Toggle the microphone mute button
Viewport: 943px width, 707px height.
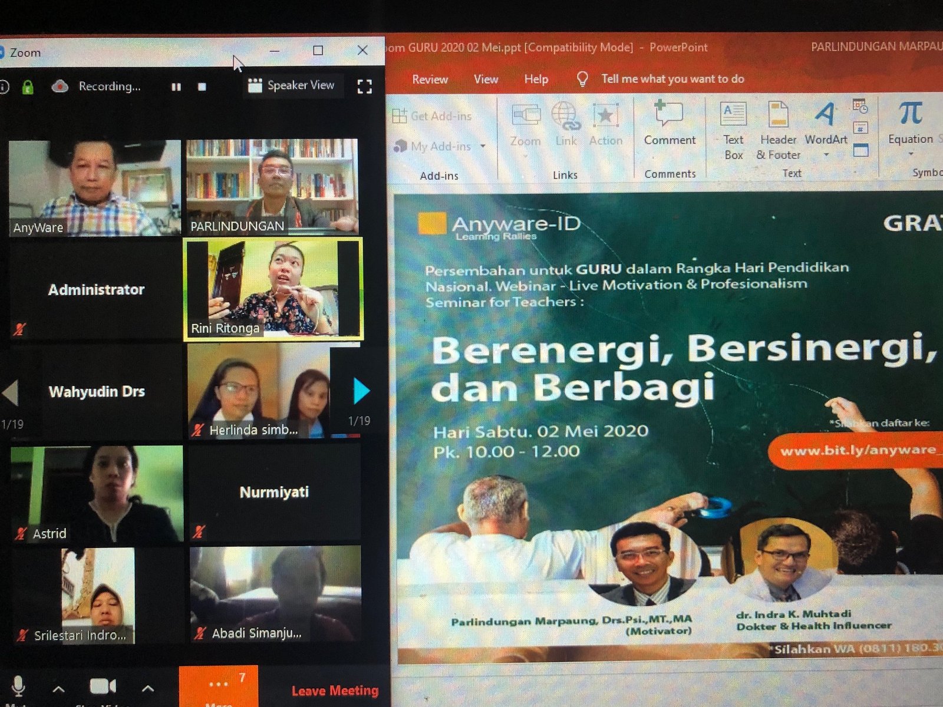pyautogui.click(x=18, y=686)
